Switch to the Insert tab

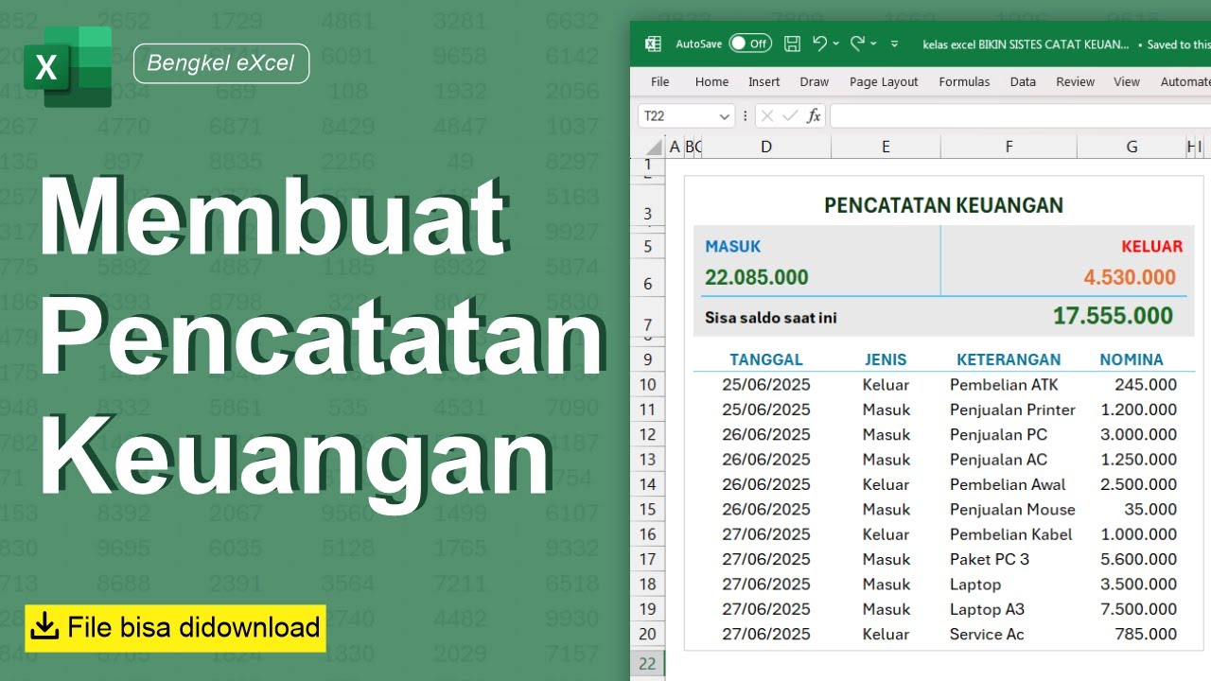(764, 82)
